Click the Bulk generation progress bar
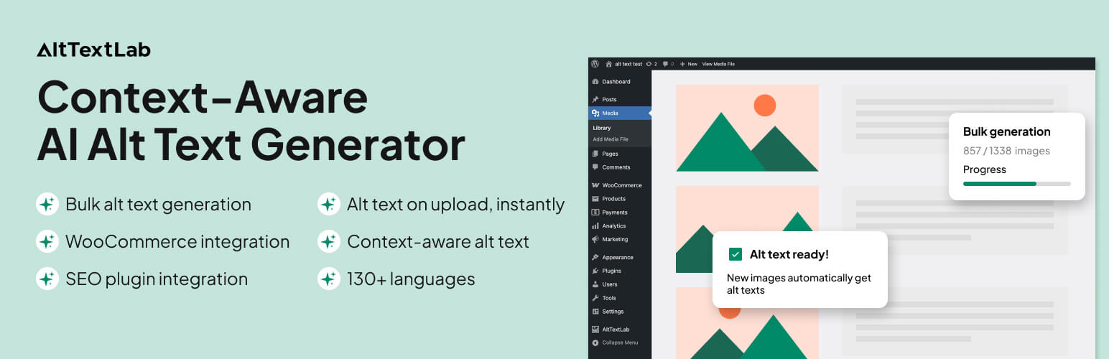This screenshot has height=359, width=1109. coord(1017,184)
